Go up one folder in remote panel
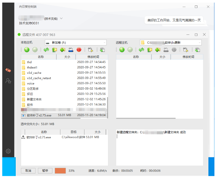The height and width of the screenshot is (177, 217). click(x=149, y=50)
